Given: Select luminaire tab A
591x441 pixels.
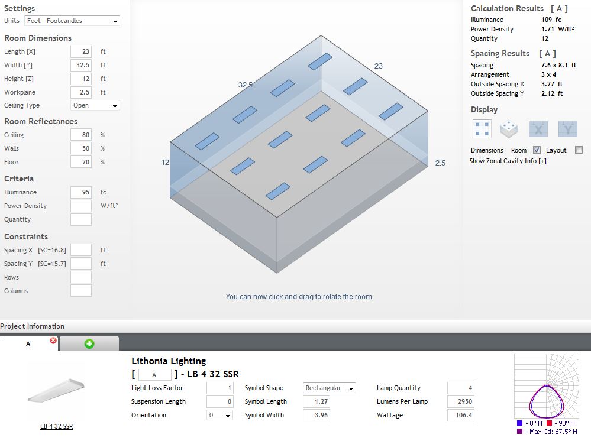Looking at the screenshot, I should tap(28, 343).
